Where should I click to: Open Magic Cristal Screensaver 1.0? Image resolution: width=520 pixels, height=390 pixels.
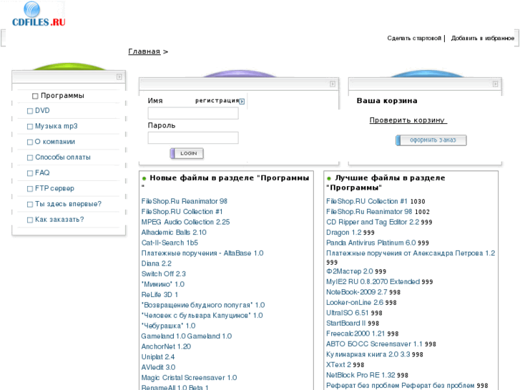pos(189,377)
